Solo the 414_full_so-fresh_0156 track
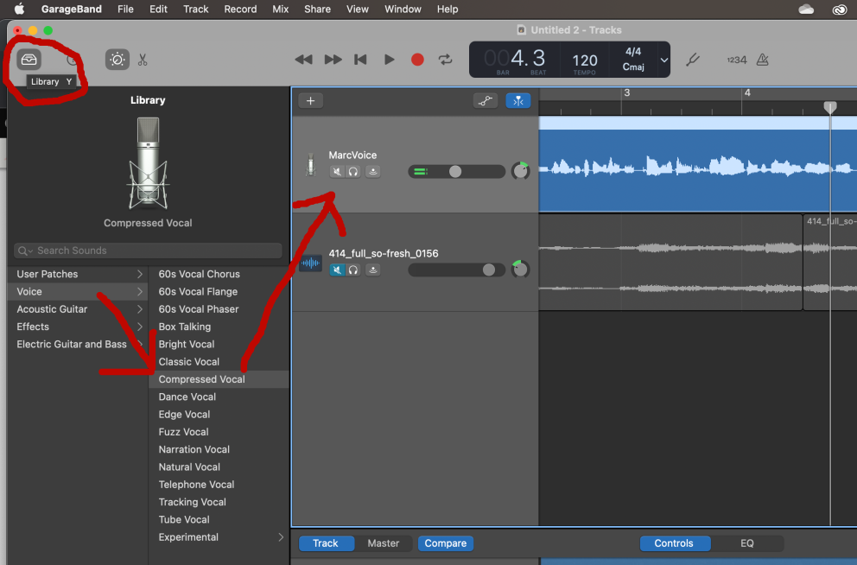The image size is (857, 565). 353,270
